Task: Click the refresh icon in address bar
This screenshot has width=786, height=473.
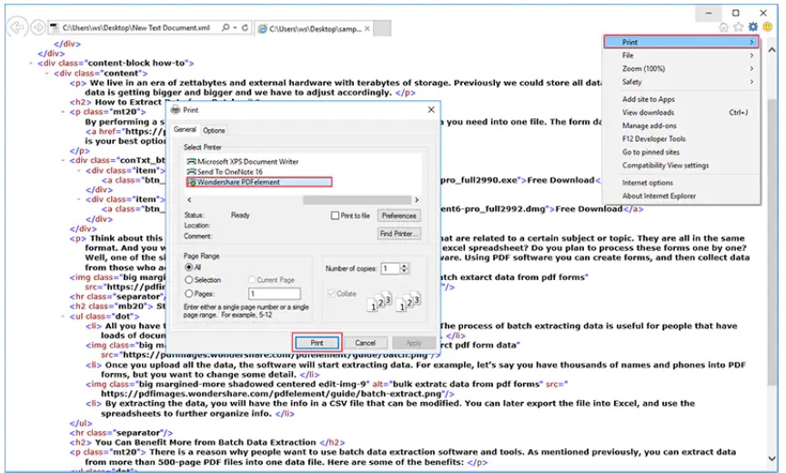Action: [x=246, y=29]
